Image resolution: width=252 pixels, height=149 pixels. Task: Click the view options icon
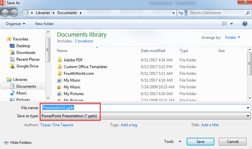point(225,24)
